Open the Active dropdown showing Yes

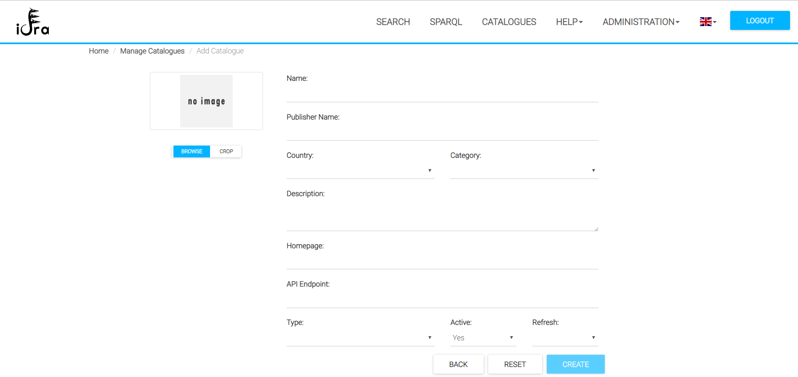pyautogui.click(x=483, y=338)
